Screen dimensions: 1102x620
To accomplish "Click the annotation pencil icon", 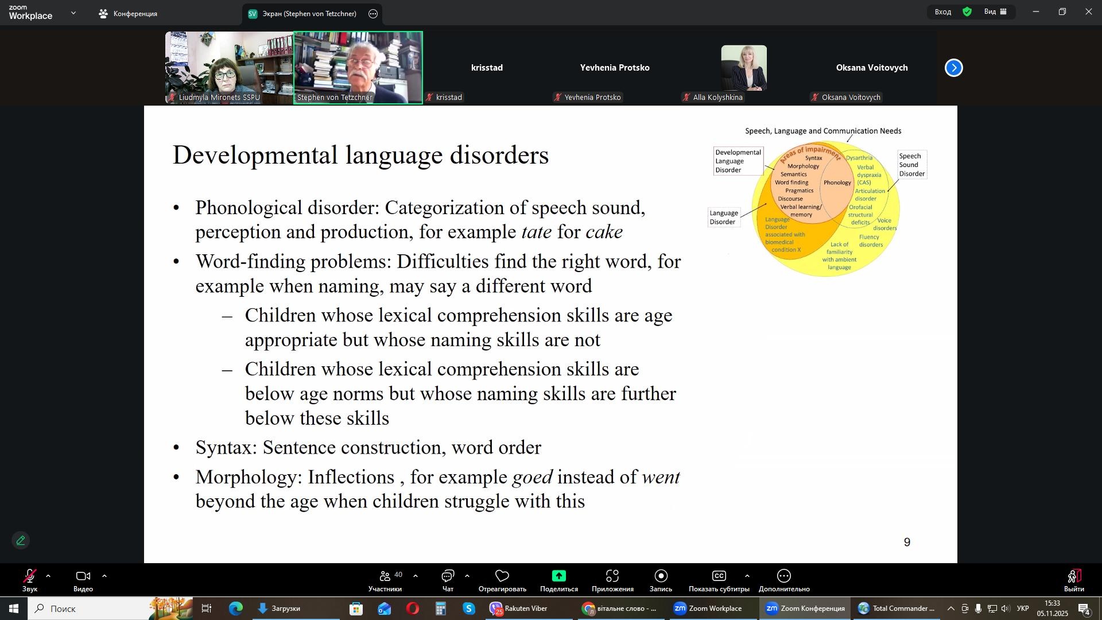I will 21,541.
